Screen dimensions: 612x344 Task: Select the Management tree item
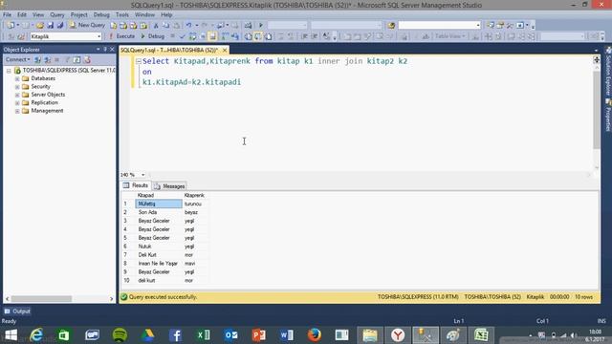[x=47, y=111]
